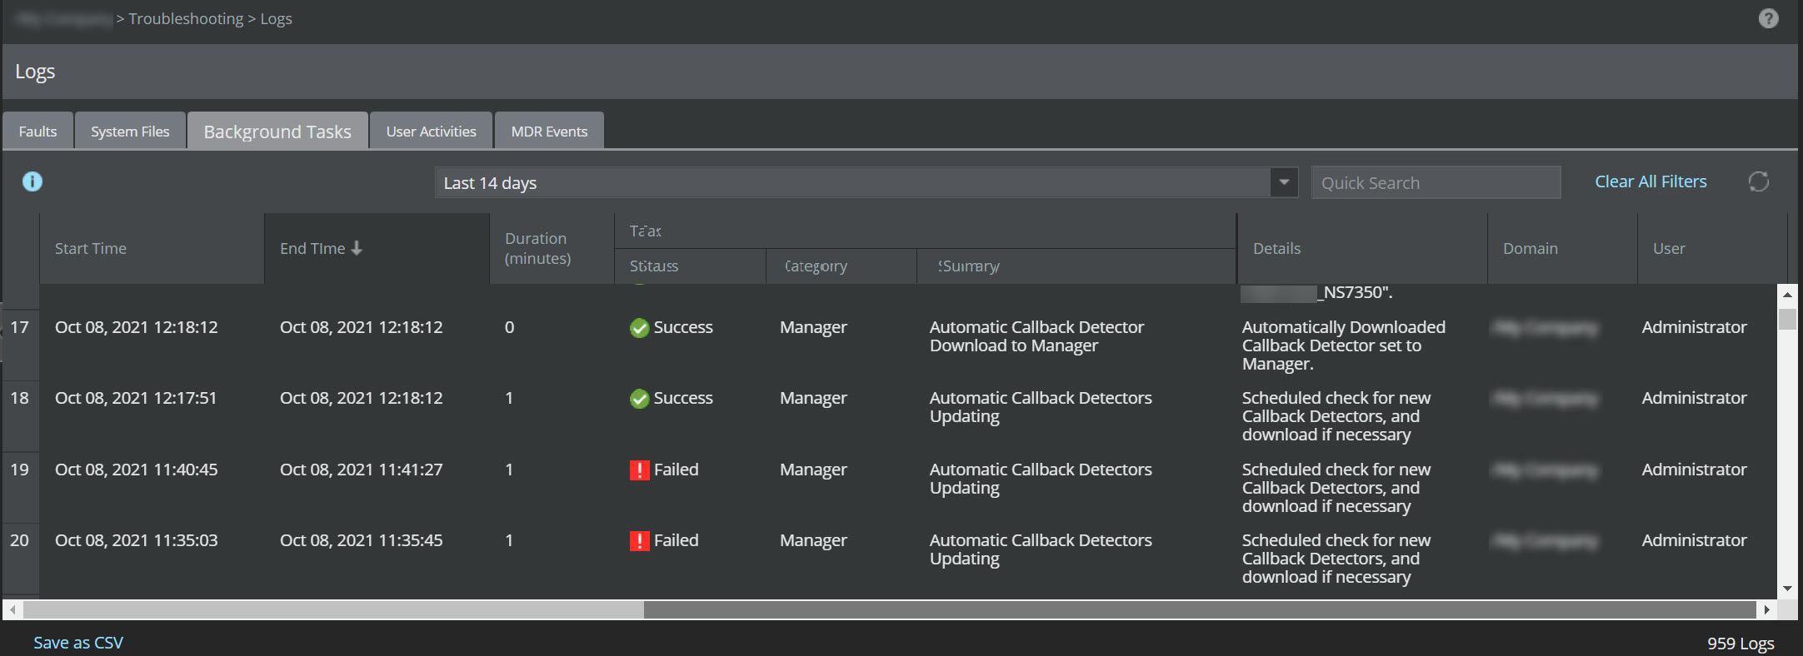Click the 959 Logs count text

pos(1741,643)
